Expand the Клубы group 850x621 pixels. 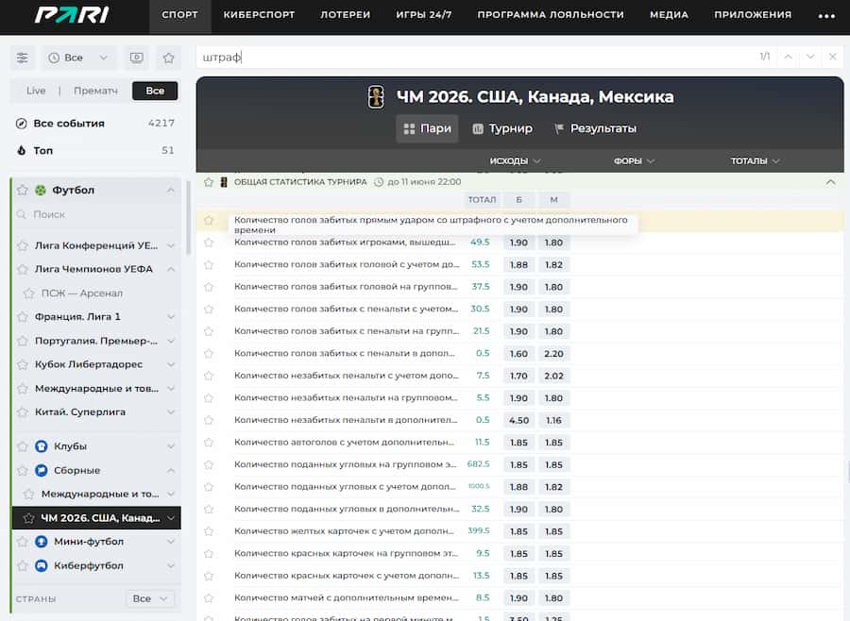coord(171,446)
